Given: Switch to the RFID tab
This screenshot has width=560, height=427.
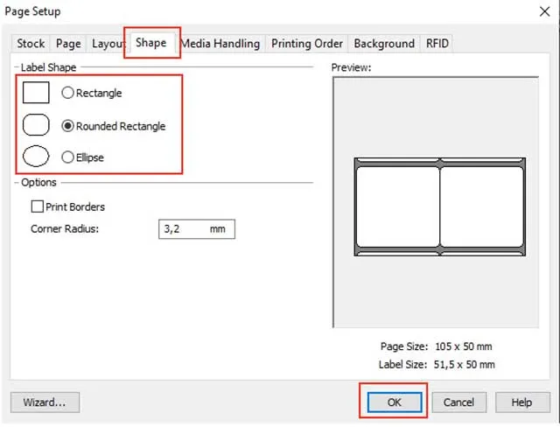Looking at the screenshot, I should (437, 43).
